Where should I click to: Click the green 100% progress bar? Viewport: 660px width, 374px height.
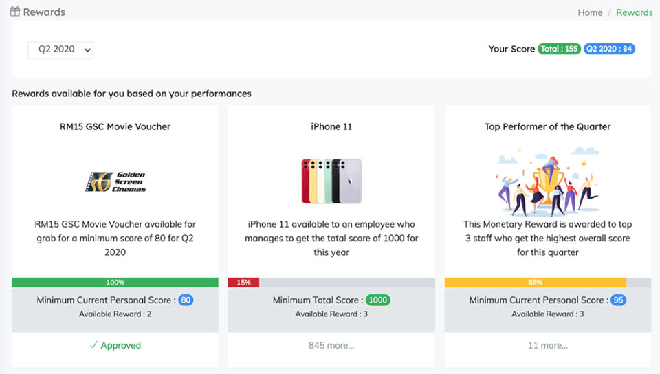click(x=115, y=283)
